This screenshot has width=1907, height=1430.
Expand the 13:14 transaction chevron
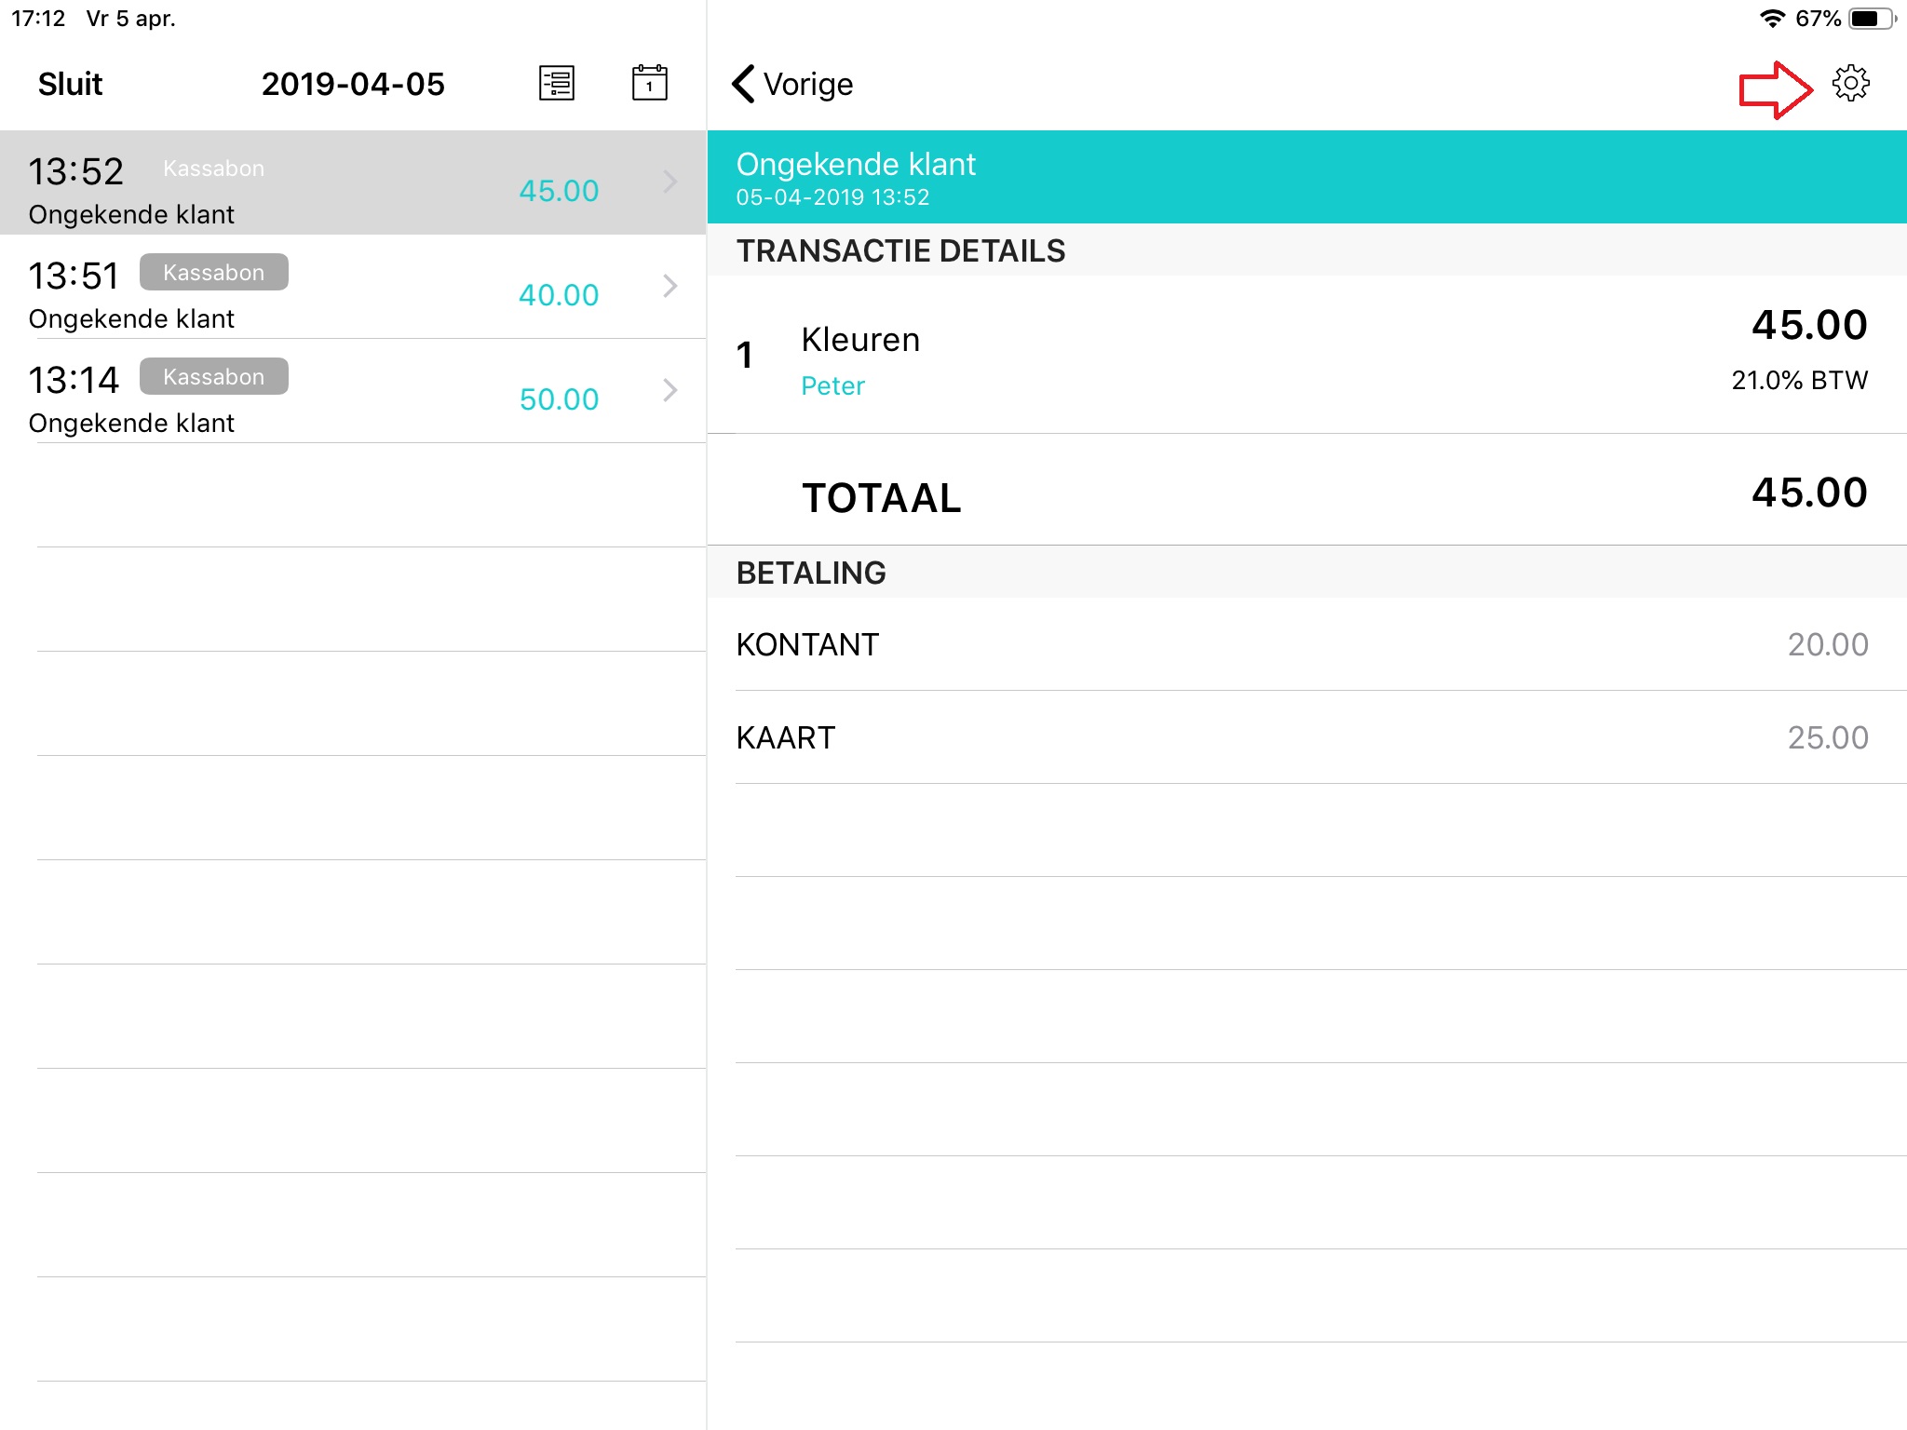669,390
